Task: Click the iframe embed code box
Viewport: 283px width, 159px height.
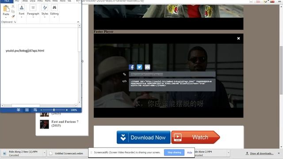Action: pos(172,85)
